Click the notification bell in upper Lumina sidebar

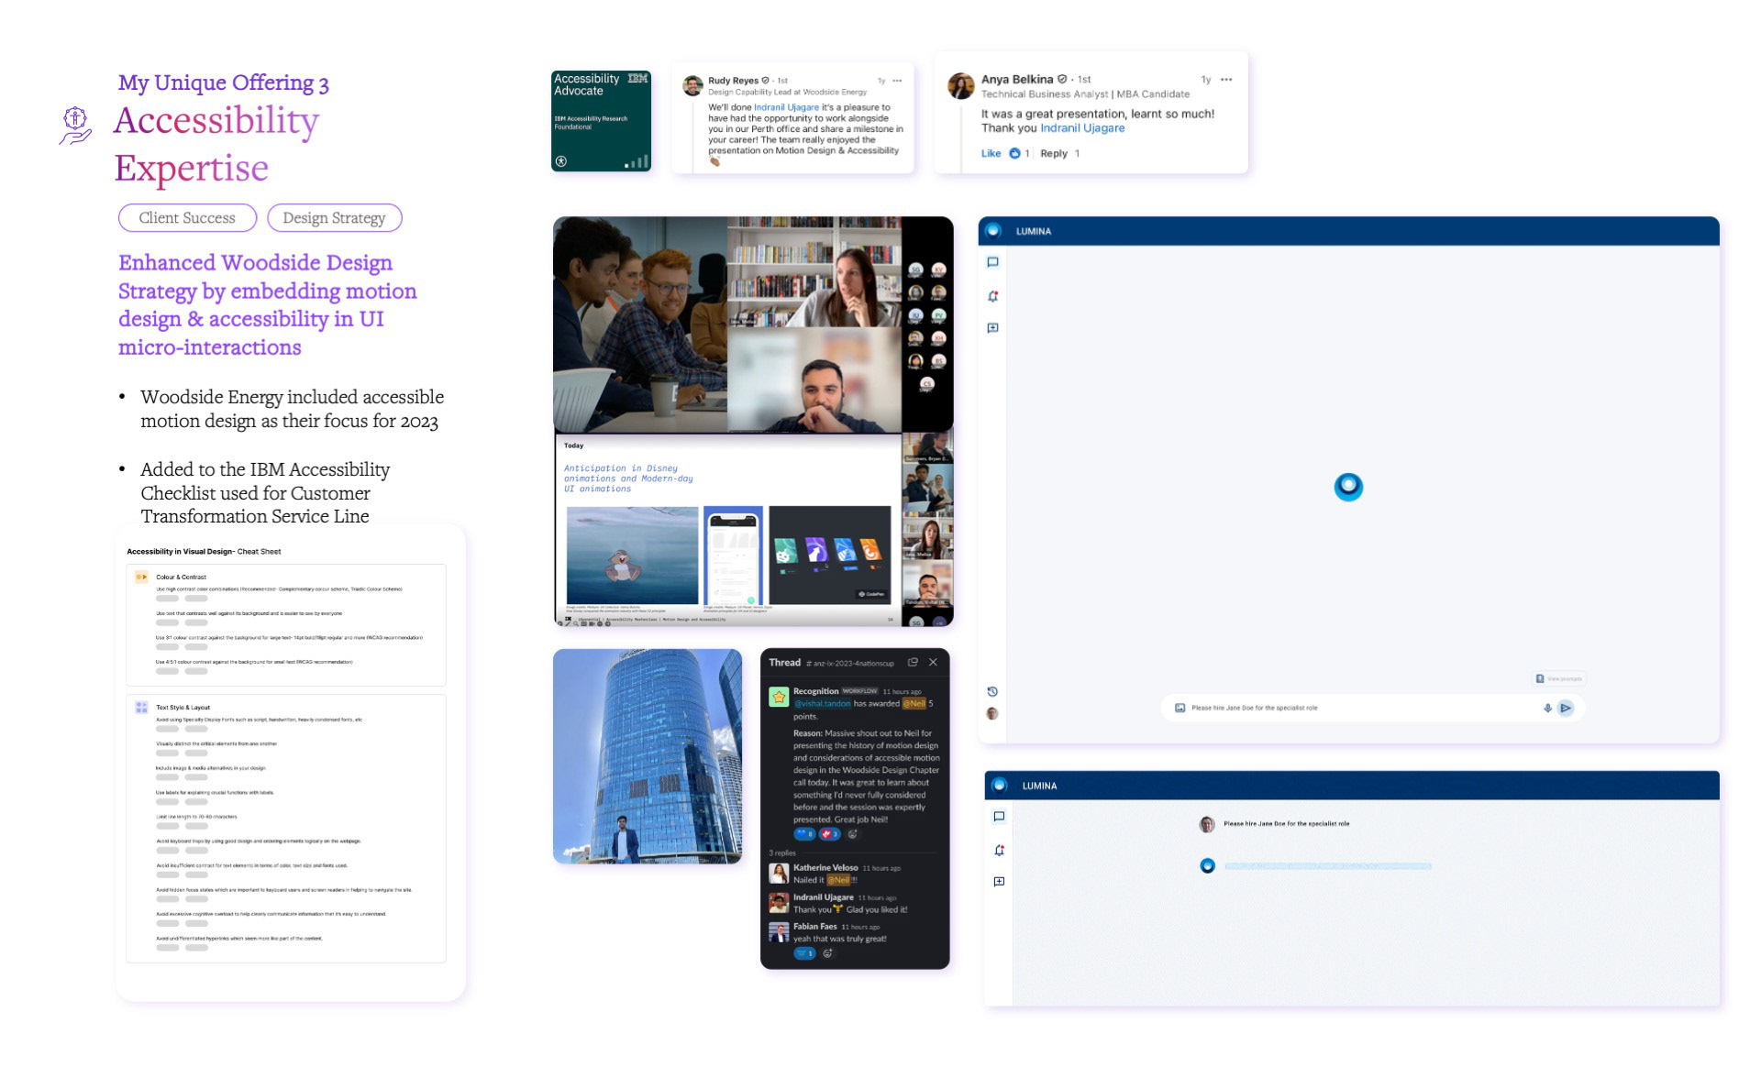pos(992,296)
